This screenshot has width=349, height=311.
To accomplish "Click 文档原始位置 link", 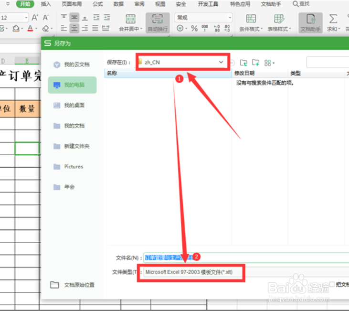I will 73,285.
